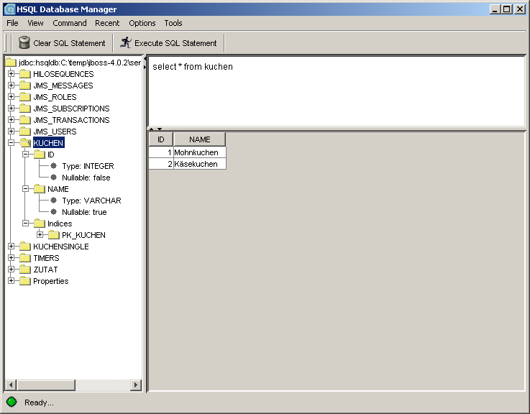Click bullet icon beside Type: INTEGER
The height and width of the screenshot is (414, 530).
(53, 165)
